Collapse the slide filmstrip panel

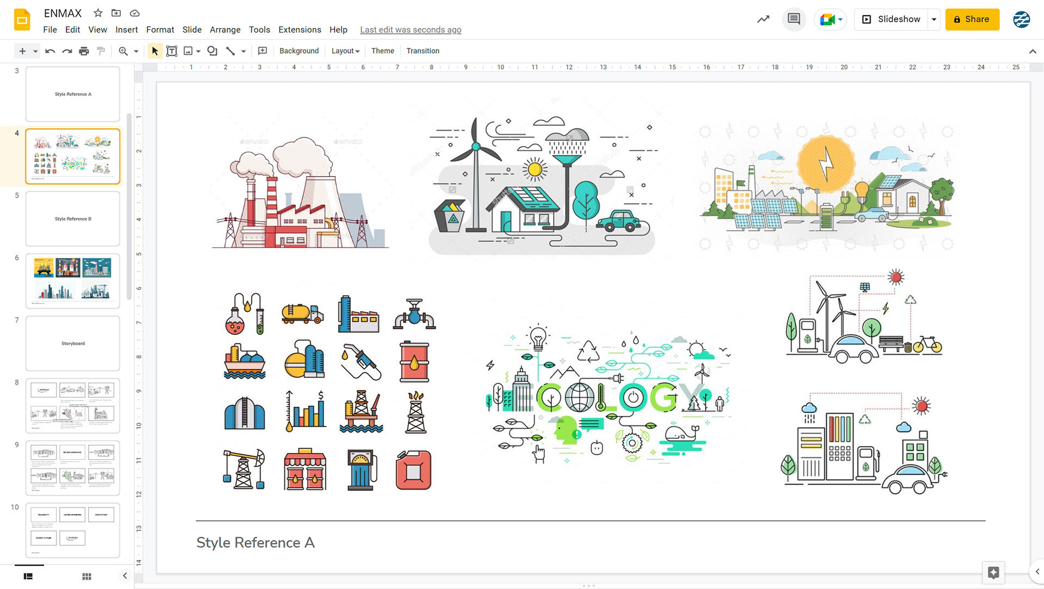pyautogui.click(x=125, y=576)
